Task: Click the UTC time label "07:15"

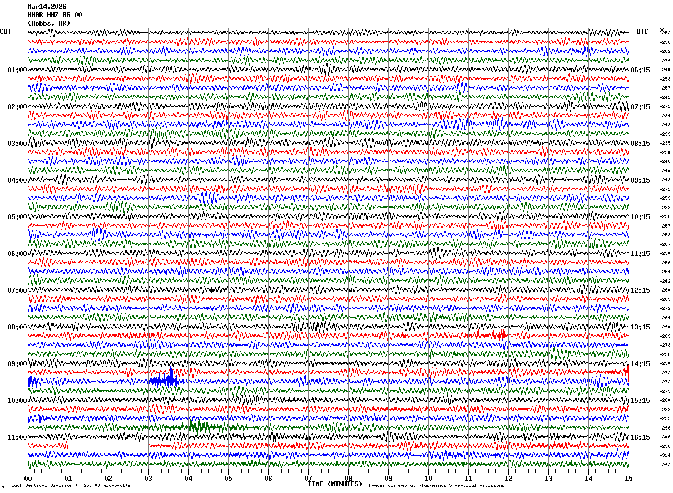Action: 641,107
